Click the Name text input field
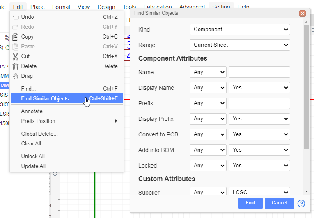The image size is (314, 218). (259, 72)
